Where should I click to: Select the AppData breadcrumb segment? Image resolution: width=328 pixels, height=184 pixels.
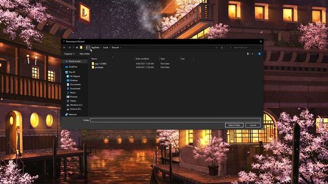pos(95,48)
